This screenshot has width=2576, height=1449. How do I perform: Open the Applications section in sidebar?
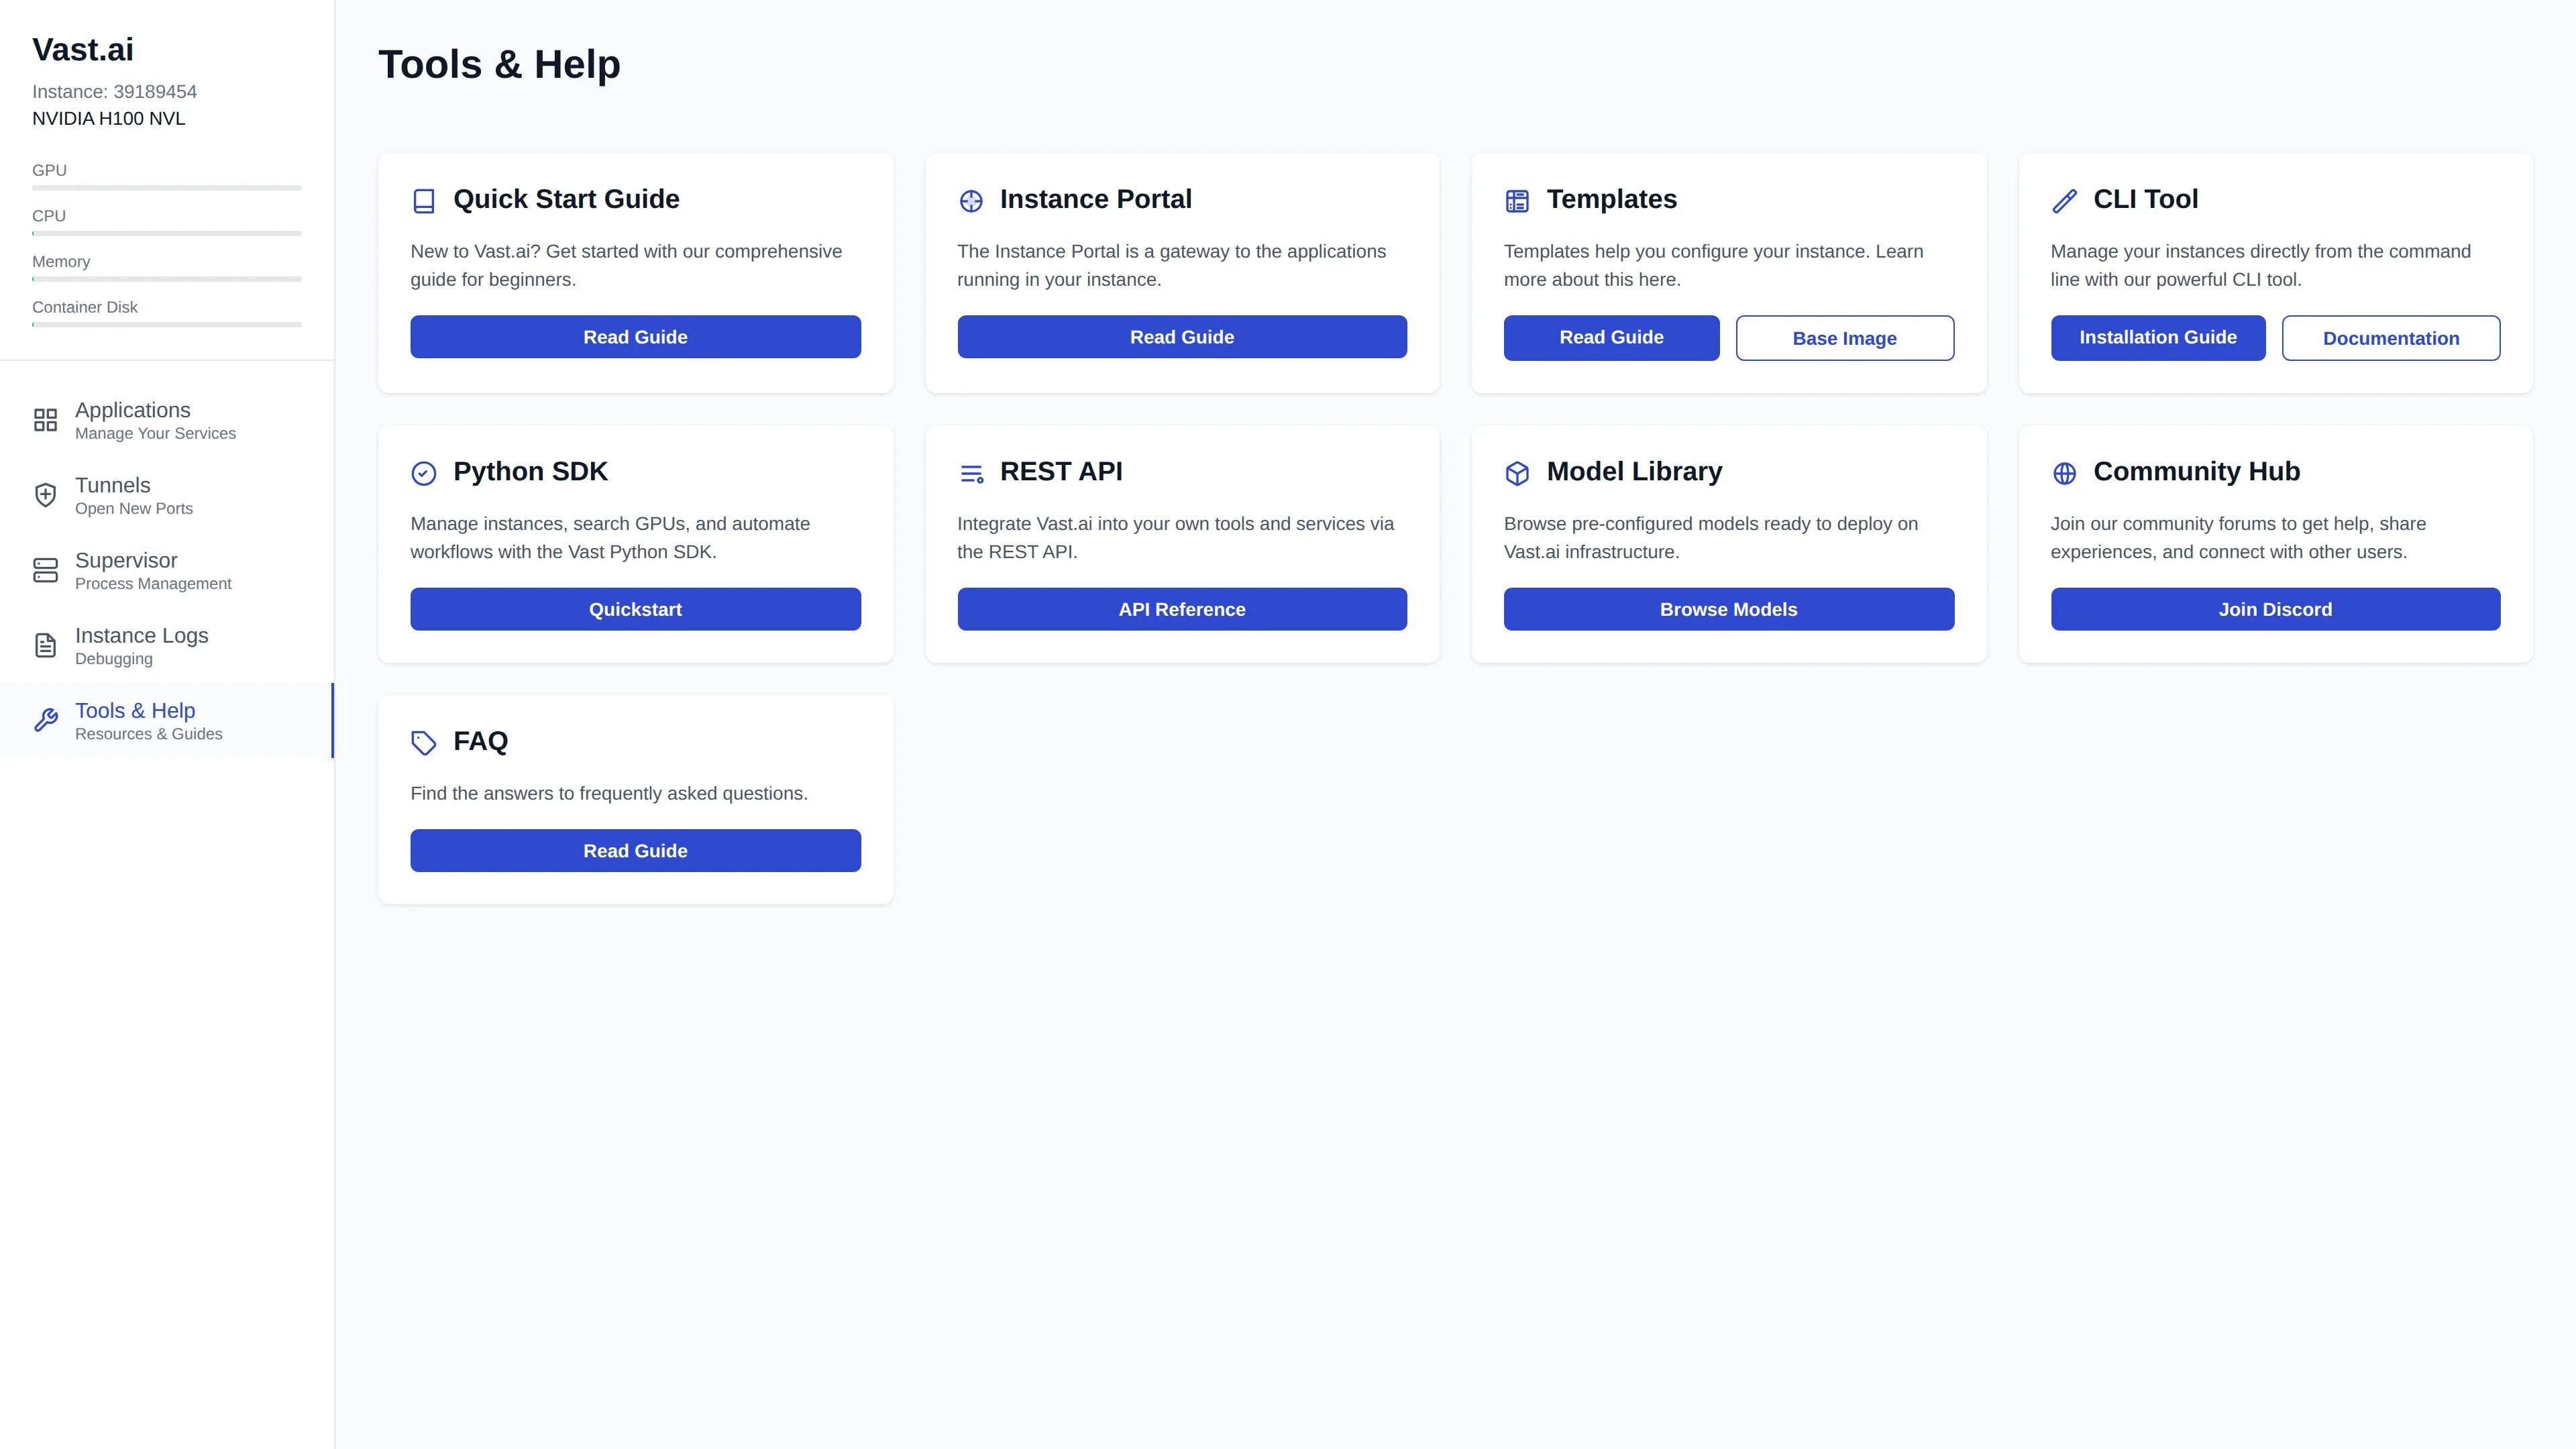click(x=166, y=420)
